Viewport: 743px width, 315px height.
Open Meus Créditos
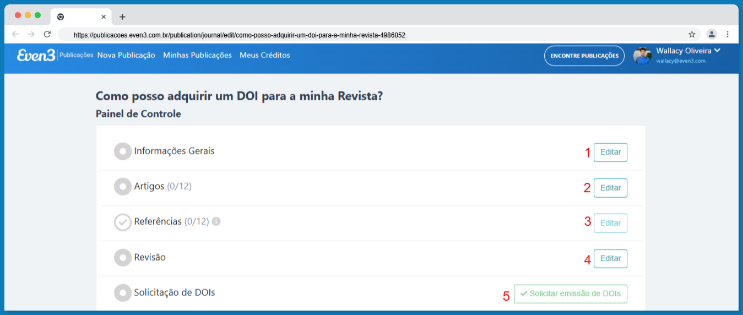(x=264, y=55)
